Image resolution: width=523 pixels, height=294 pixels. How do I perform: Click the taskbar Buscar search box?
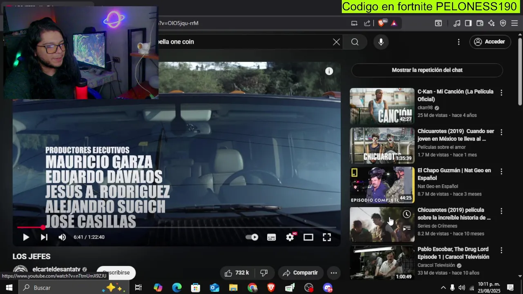coord(74,288)
